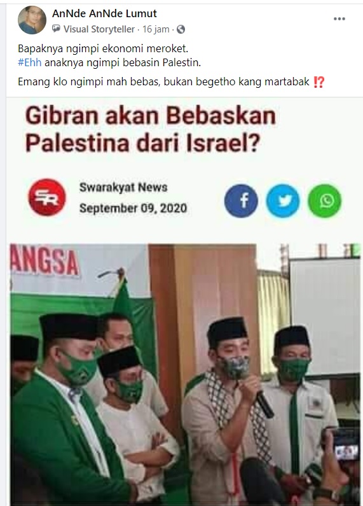
Task: Share via the WhatsApp green icon
Action: (x=325, y=200)
